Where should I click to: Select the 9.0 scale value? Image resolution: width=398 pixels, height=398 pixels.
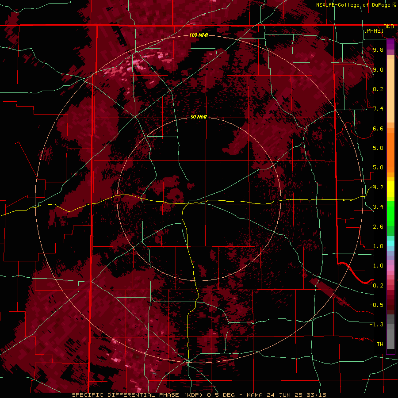[378, 69]
